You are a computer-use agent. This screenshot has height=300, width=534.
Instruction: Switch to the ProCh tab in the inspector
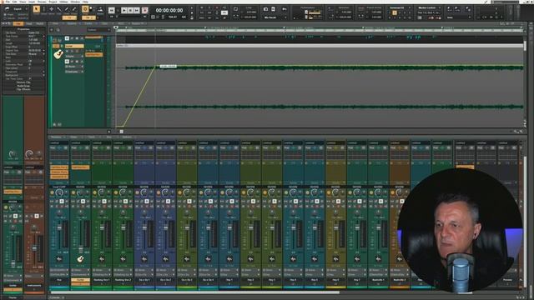coord(40,24)
